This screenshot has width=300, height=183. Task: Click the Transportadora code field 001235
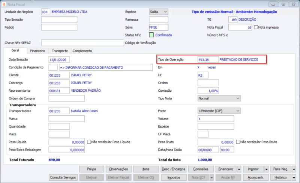click(59, 111)
